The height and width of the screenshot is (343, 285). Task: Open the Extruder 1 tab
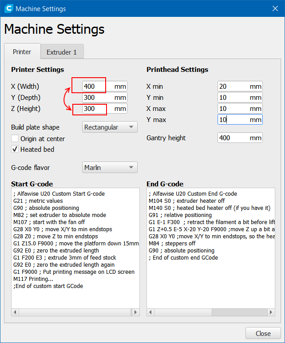coord(62,52)
